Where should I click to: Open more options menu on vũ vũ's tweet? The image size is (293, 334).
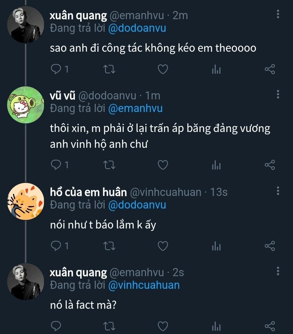pyautogui.click(x=278, y=95)
